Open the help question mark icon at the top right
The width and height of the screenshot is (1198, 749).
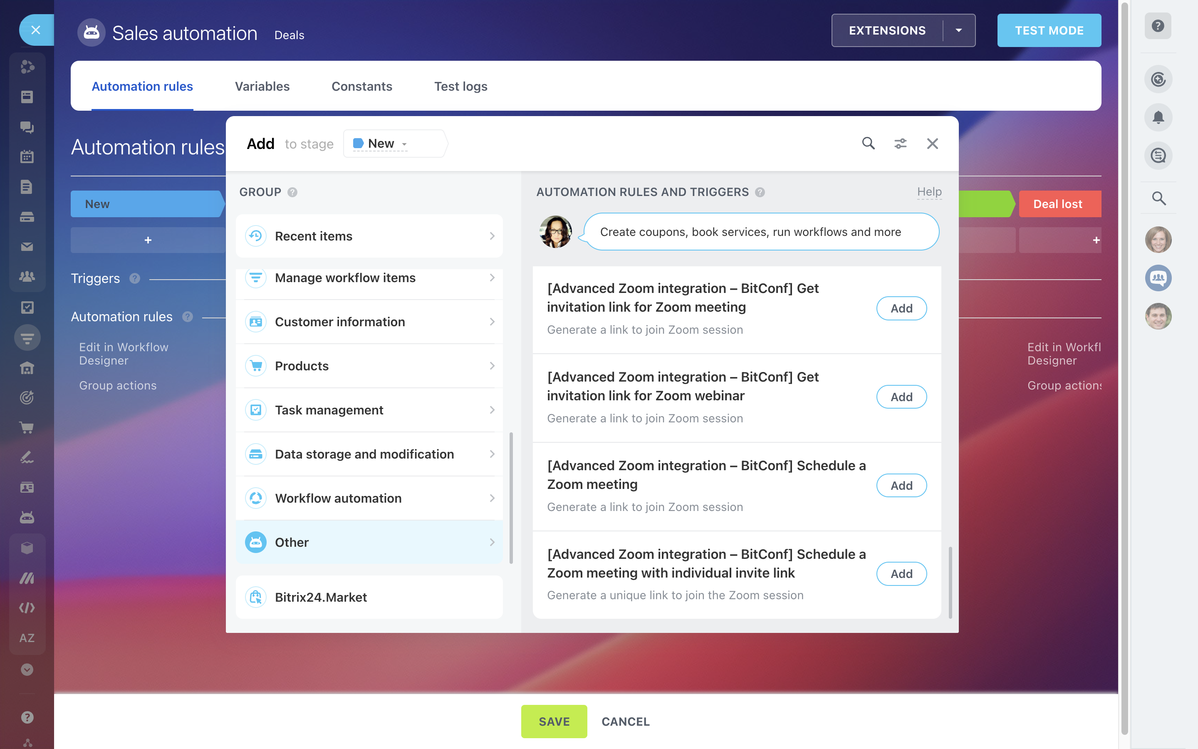point(1158,26)
